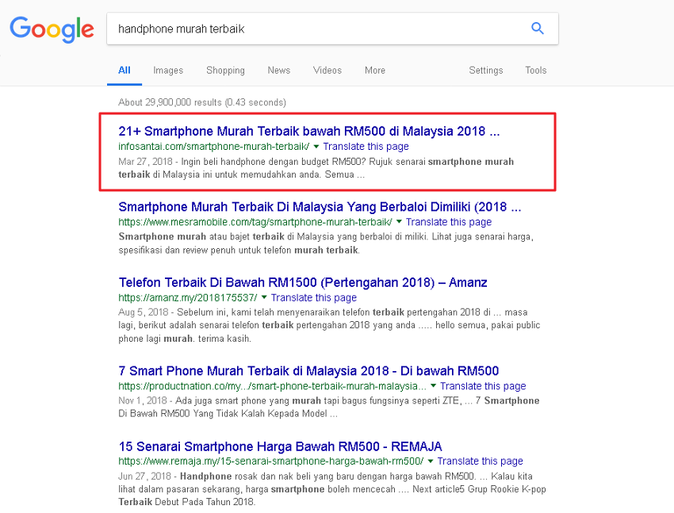Translate the remaja.my result page
Screen dimensions: 674x513
[481, 461]
